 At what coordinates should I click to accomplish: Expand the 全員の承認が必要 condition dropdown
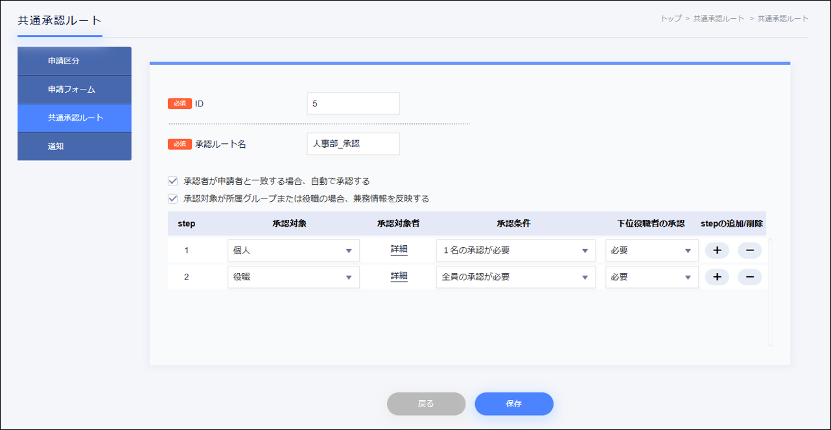[x=515, y=277]
